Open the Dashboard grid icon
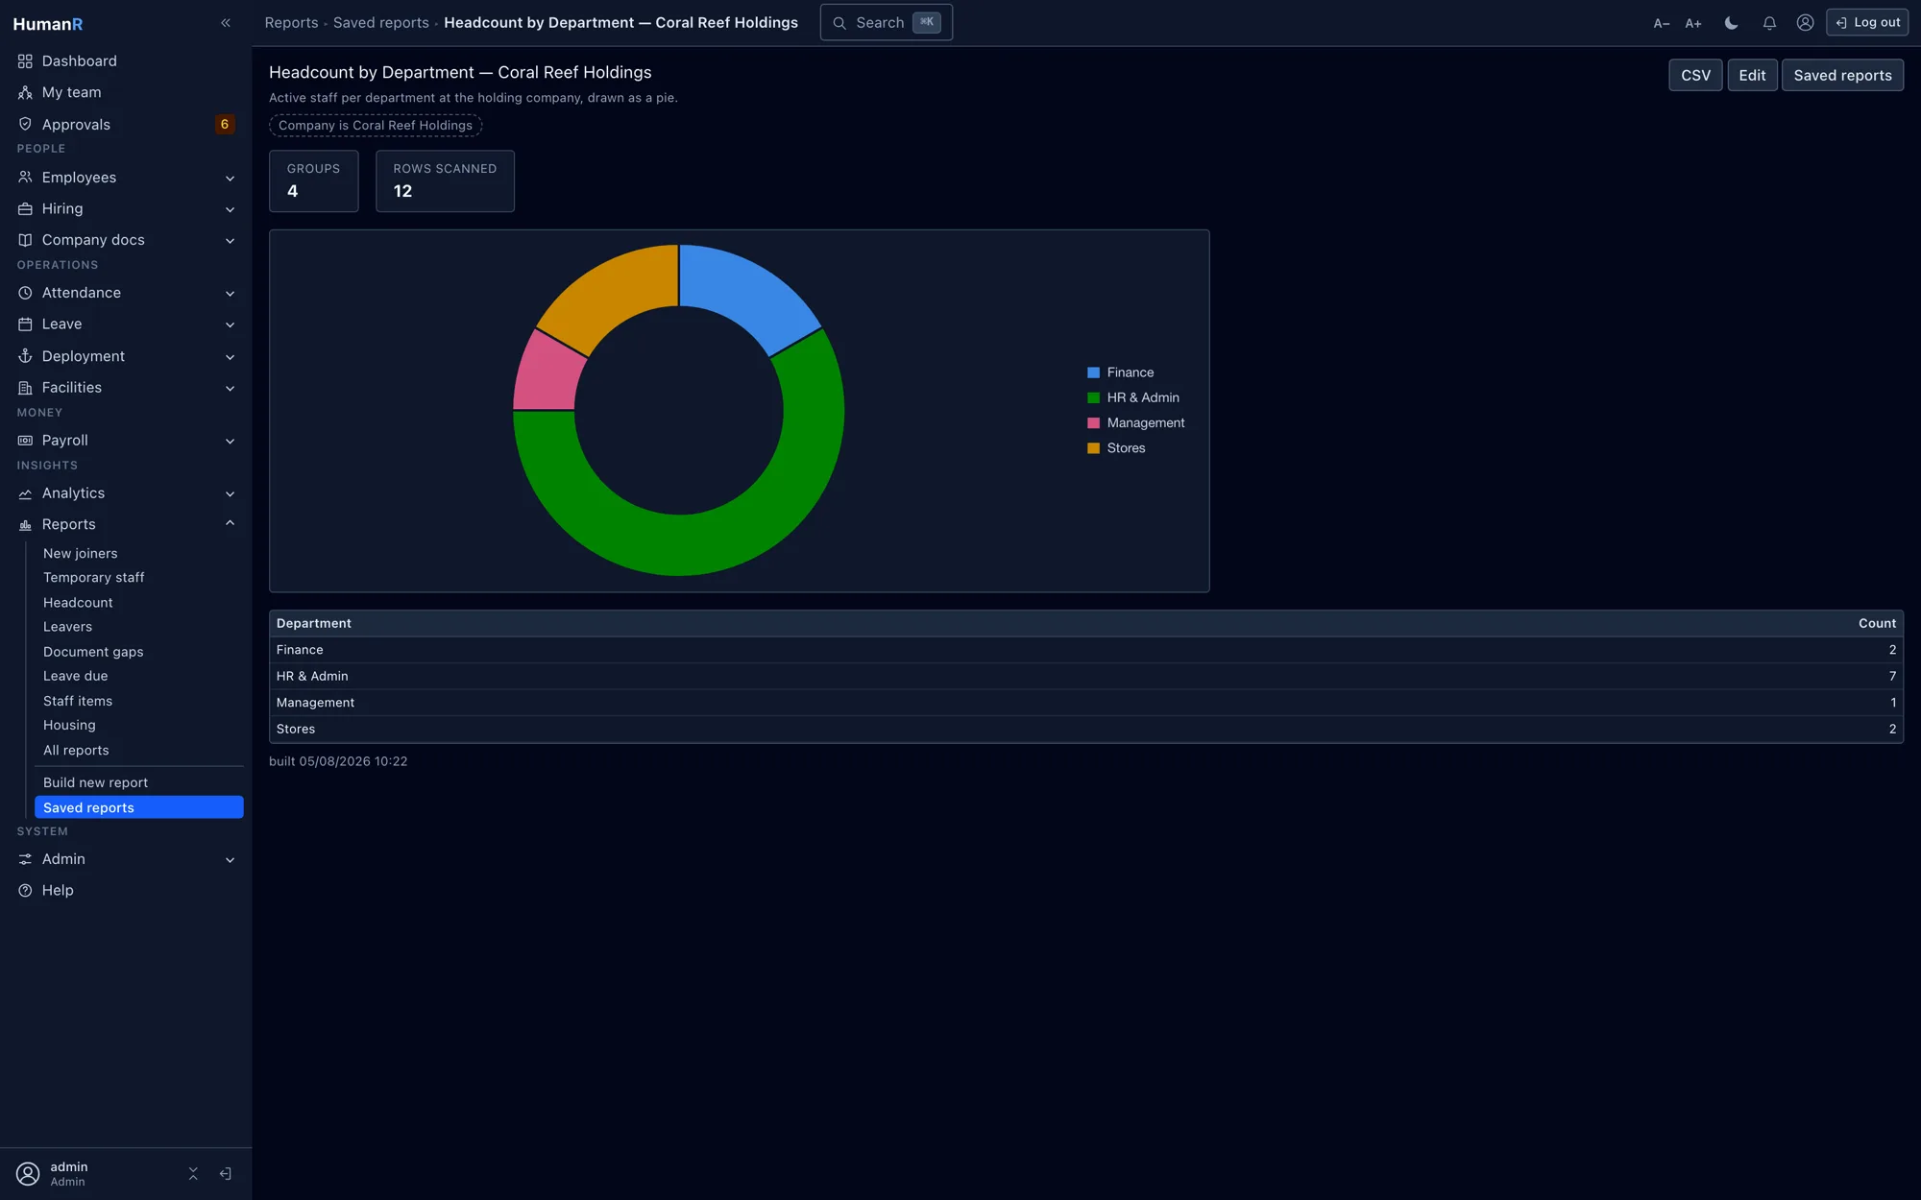Screen dimensions: 1921x1200 [x=25, y=61]
